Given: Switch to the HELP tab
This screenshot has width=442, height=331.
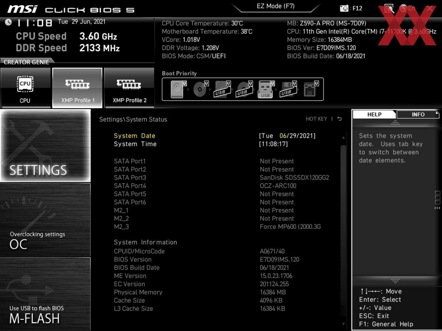Looking at the screenshot, I should click(374, 115).
